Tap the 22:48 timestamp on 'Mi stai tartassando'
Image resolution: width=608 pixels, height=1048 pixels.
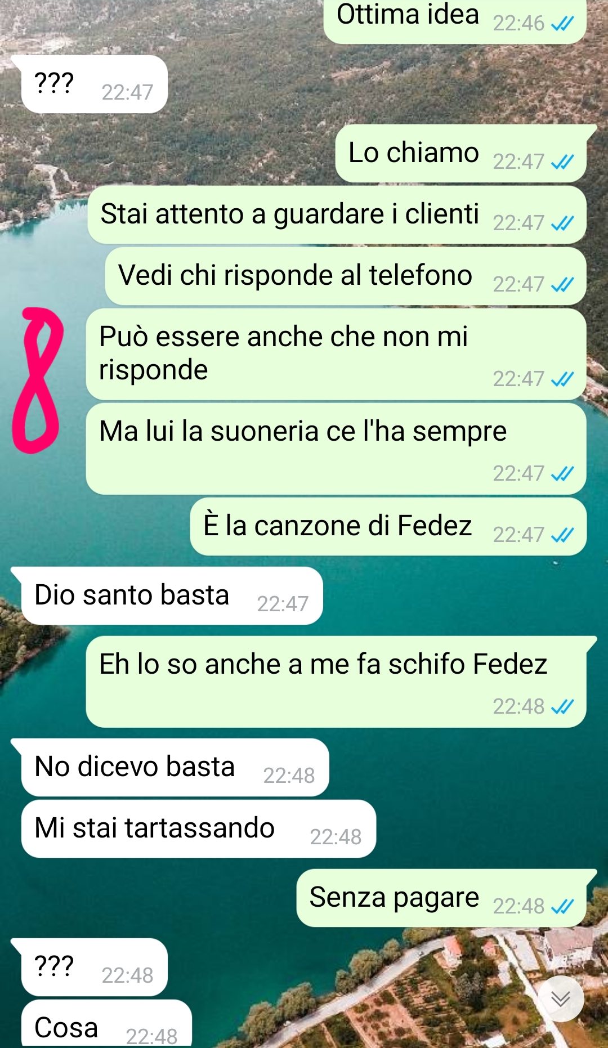pyautogui.click(x=336, y=837)
